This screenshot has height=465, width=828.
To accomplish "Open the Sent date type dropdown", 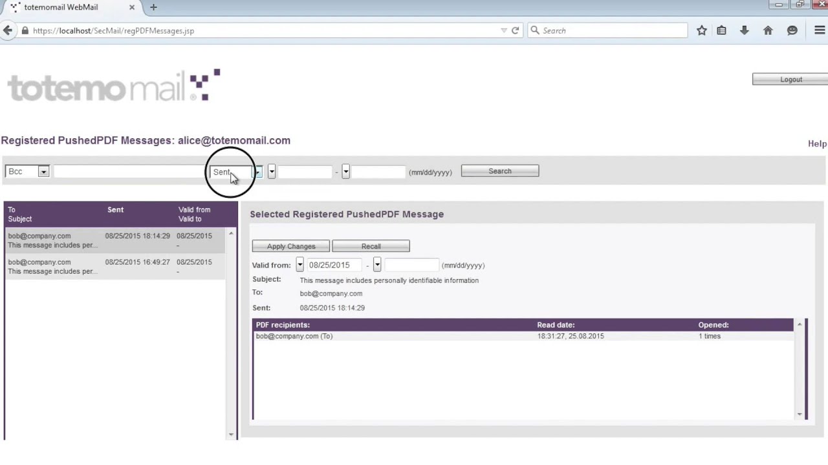I will (236, 172).
